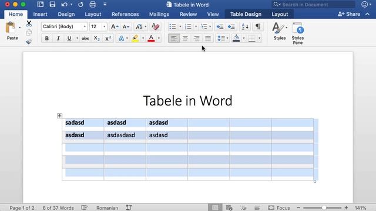Toggle underline formatting
This screenshot has width=376, height=211.
coord(69,38)
